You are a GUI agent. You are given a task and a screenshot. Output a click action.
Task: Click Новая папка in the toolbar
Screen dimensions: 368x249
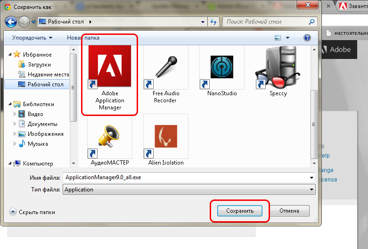point(83,38)
